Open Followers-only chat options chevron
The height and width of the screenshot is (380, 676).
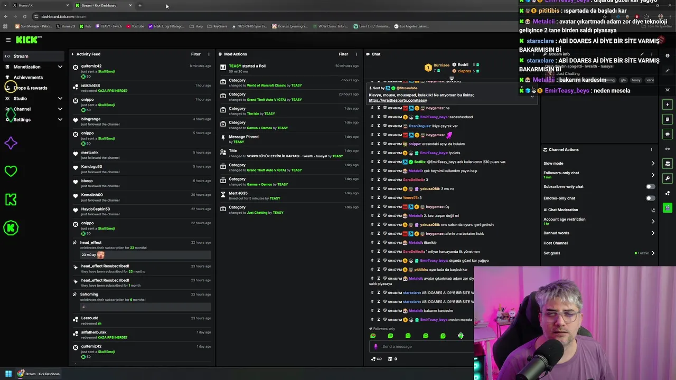pyautogui.click(x=653, y=175)
